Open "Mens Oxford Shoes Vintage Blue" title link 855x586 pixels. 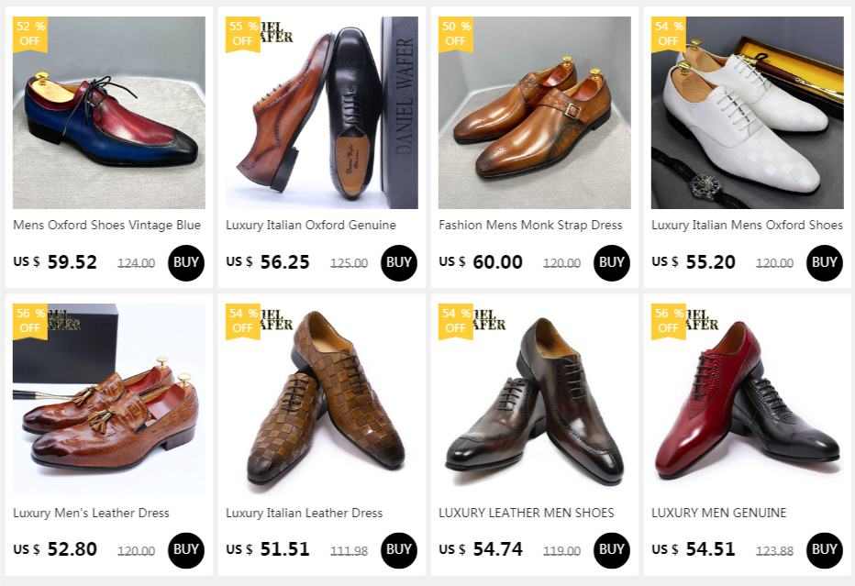click(106, 225)
